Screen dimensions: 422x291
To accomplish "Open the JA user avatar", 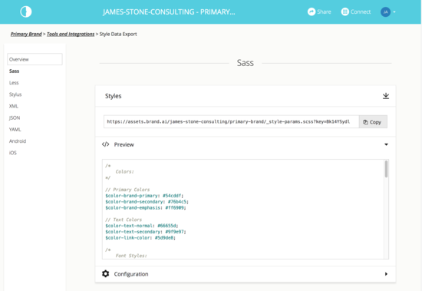I will point(385,12).
